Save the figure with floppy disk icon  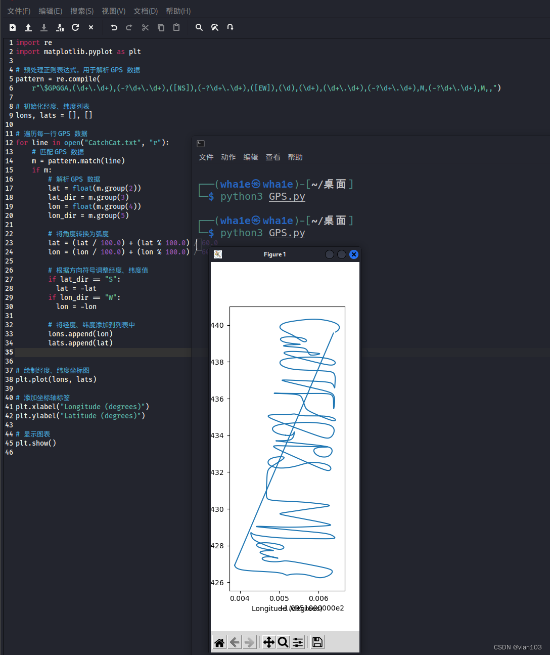point(317,642)
